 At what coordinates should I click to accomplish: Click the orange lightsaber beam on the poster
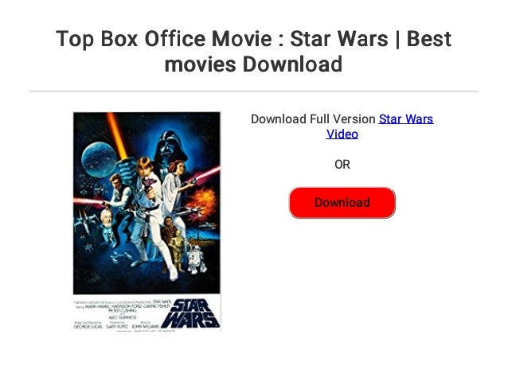tap(118, 135)
